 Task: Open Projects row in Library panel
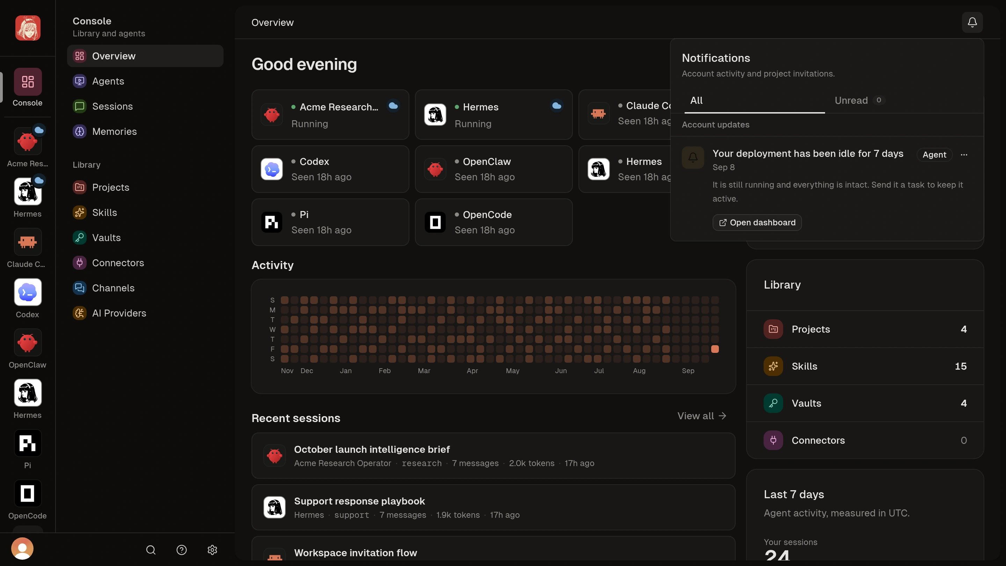pos(865,329)
